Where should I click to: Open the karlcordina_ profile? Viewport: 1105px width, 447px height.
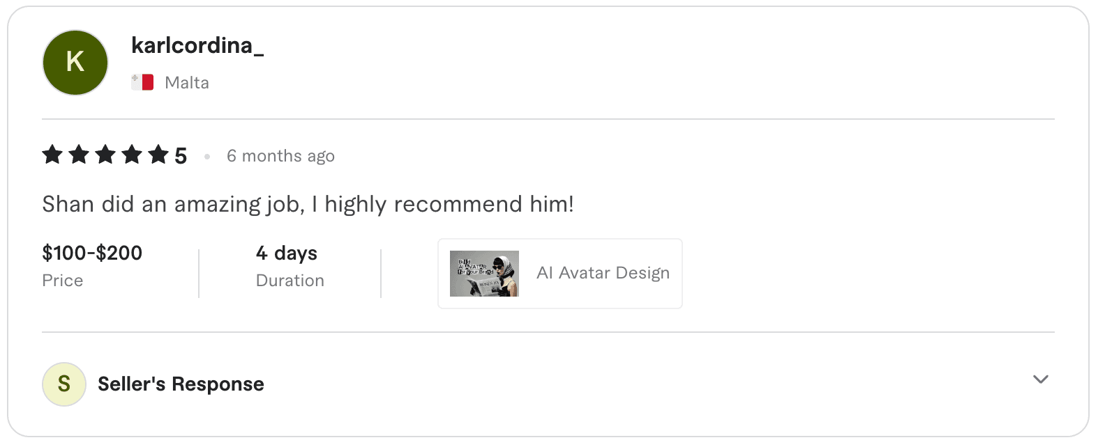[x=198, y=47]
